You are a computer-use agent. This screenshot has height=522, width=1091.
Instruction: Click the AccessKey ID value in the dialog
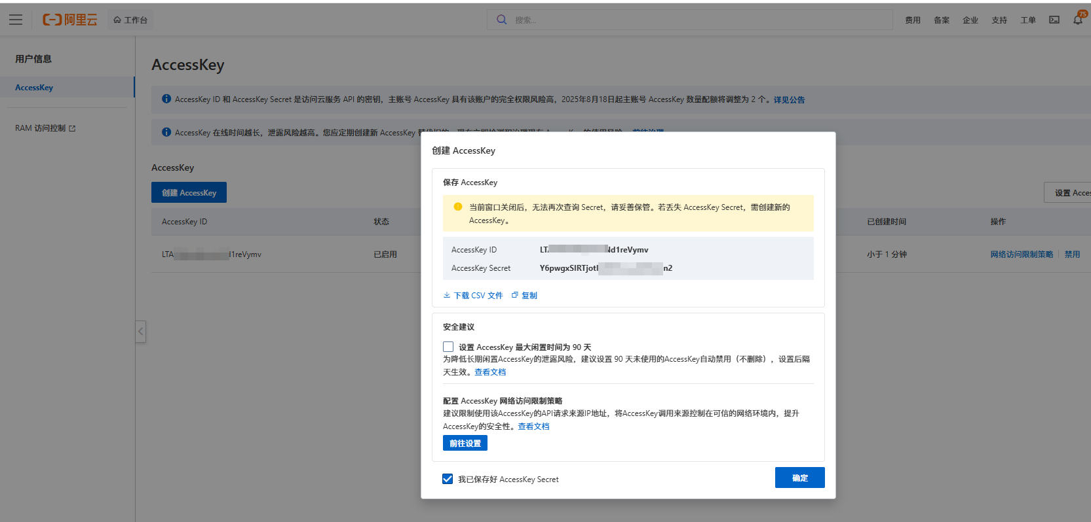(x=594, y=250)
